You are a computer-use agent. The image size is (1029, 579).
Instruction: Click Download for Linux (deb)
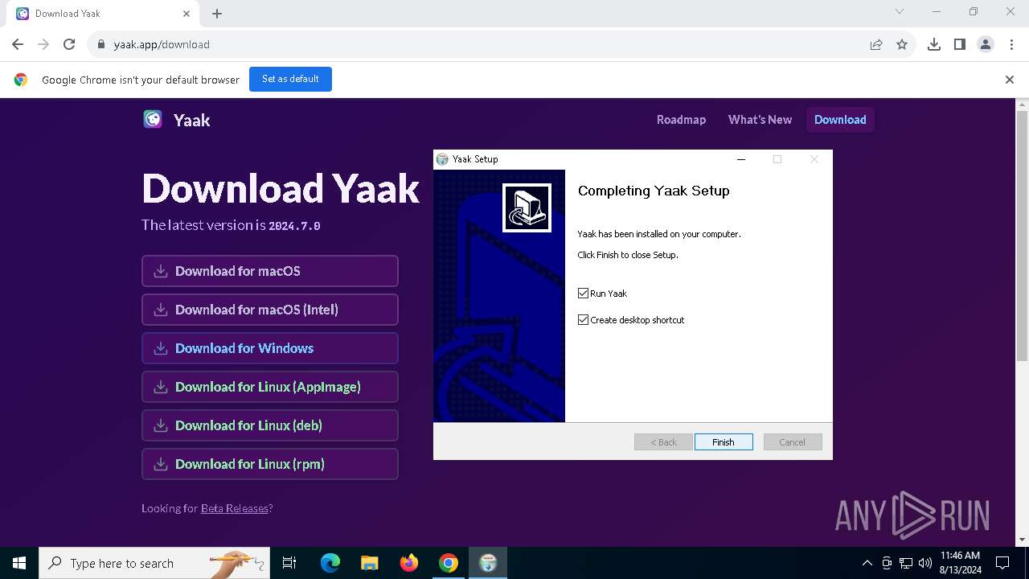[270, 425]
